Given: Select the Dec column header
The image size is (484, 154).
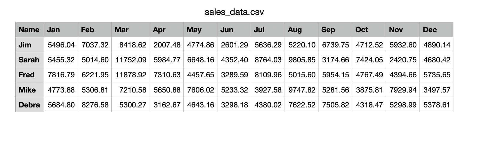Looking at the screenshot, I should [436, 30].
